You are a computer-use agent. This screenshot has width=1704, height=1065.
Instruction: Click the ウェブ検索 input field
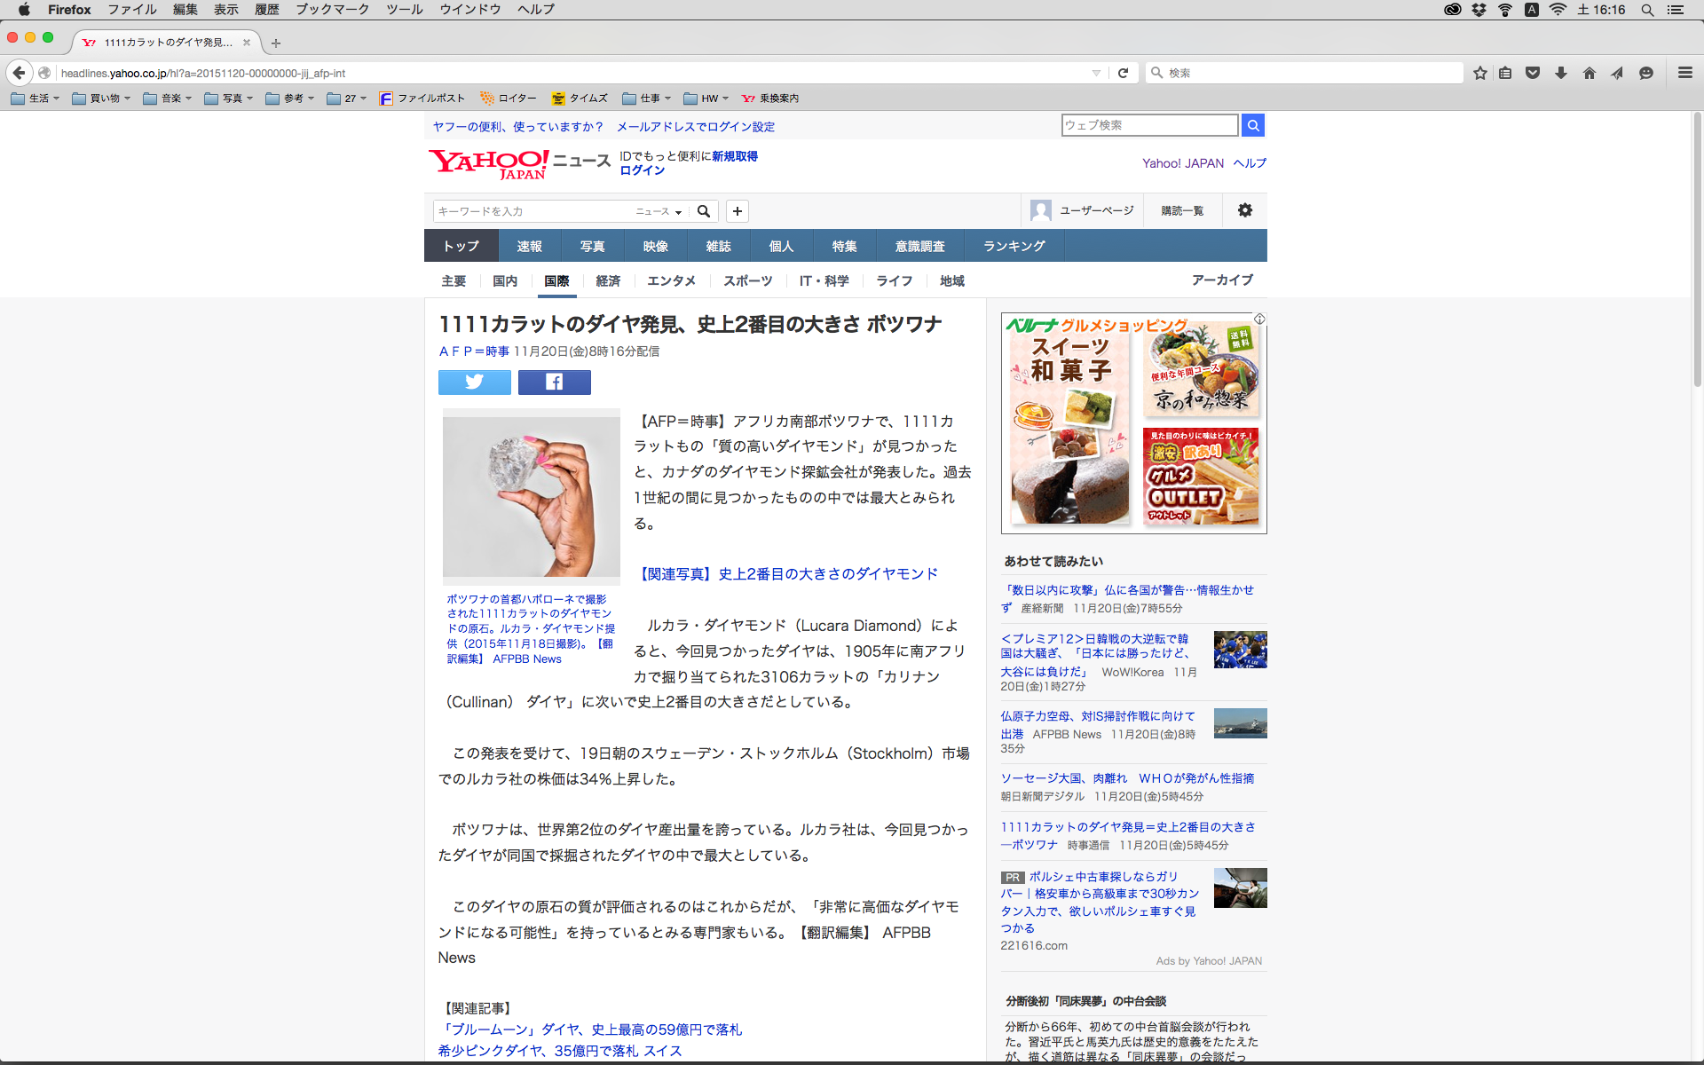tap(1148, 125)
